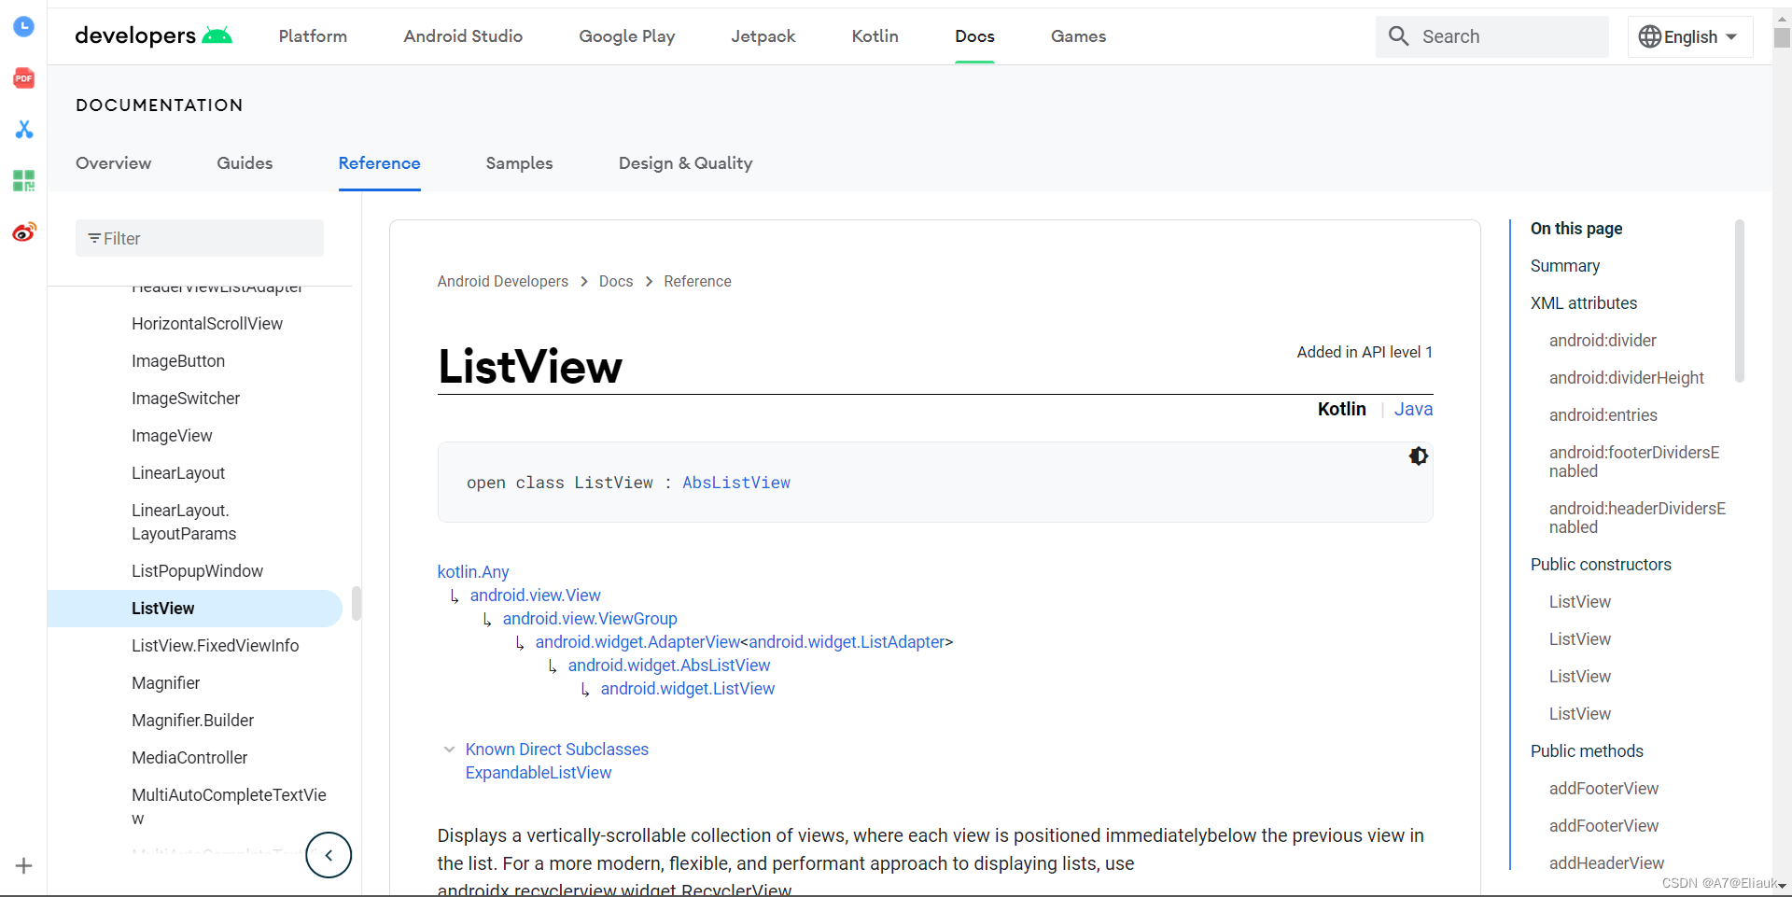The image size is (1792, 897).
Task: Click the Search input box
Action: (1491, 36)
